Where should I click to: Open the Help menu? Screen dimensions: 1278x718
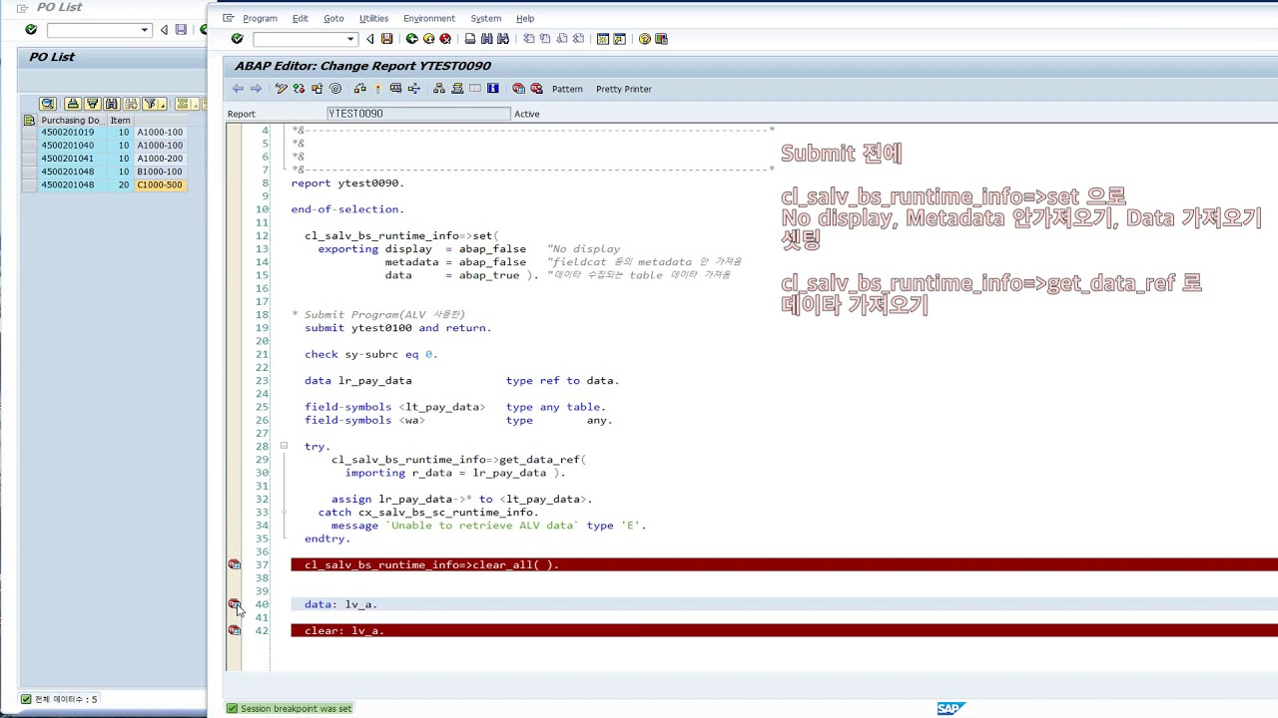point(525,18)
